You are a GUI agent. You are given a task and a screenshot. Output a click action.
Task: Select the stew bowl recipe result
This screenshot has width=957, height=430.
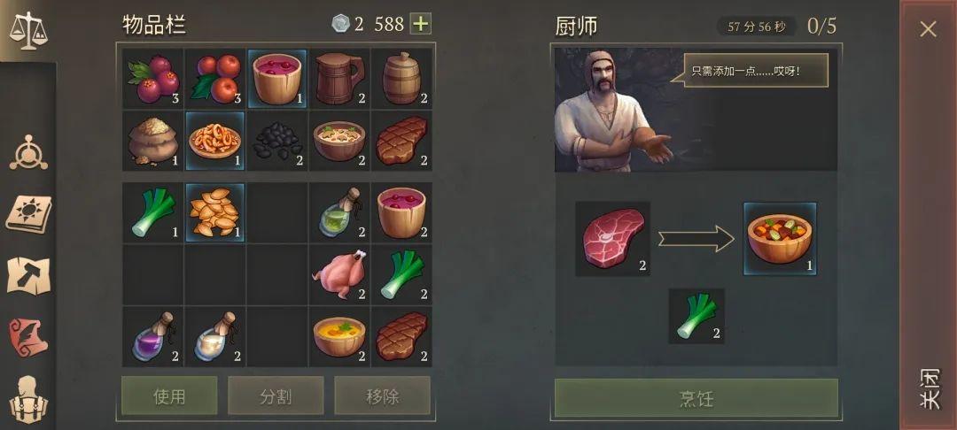[780, 239]
